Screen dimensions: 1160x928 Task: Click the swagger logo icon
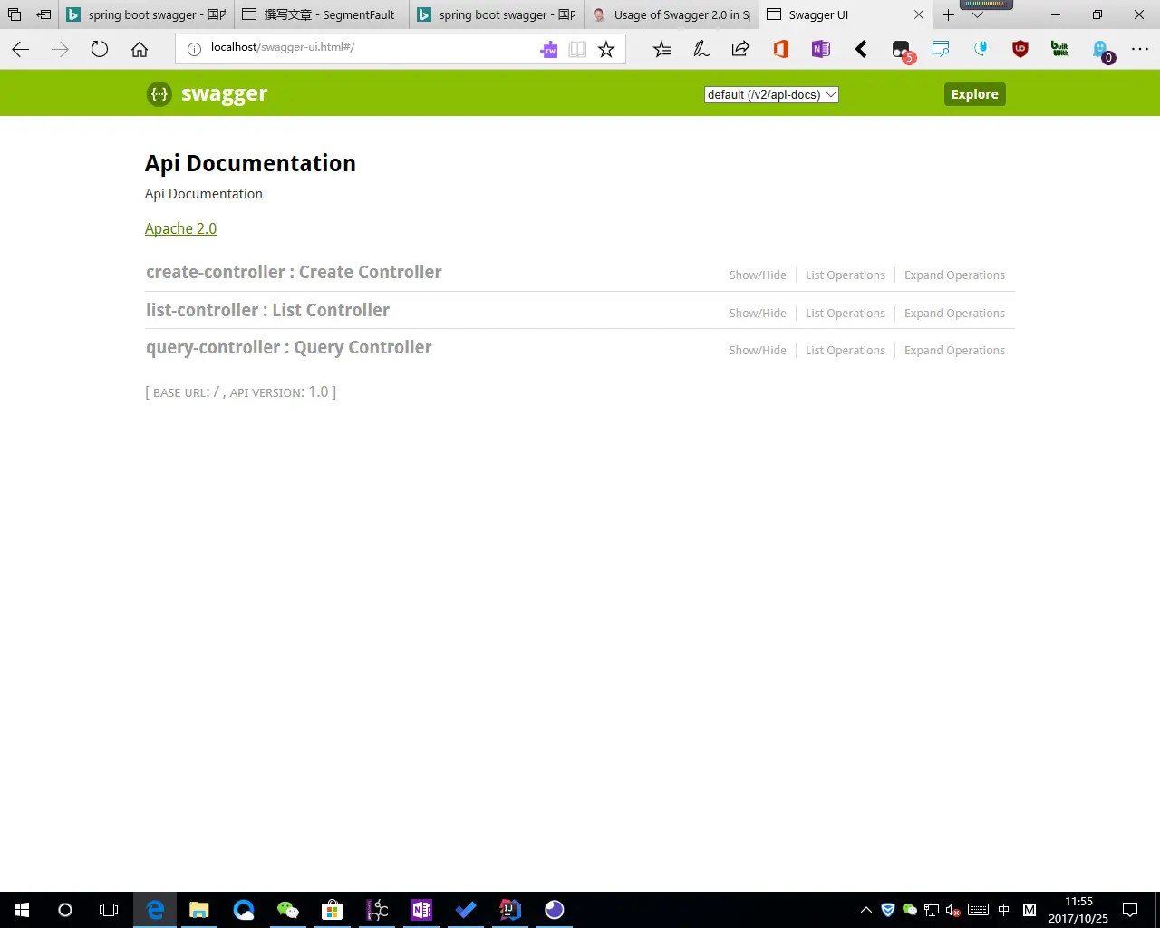159,94
